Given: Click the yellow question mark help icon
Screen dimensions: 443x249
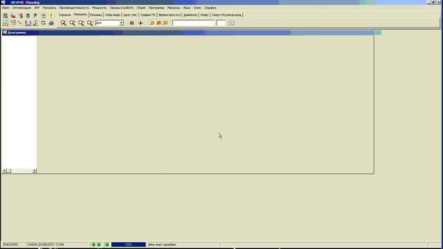Looking at the screenshot, I should click(51, 15).
